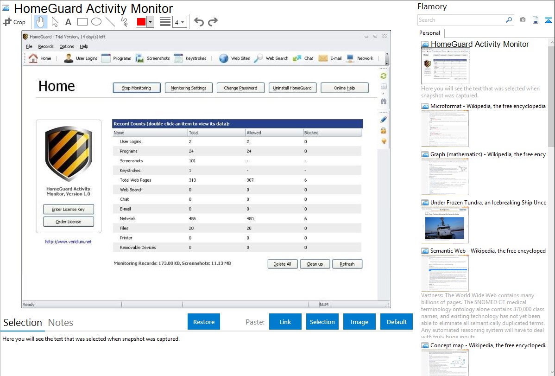Open the Semantic Web snapshot thumbnail
The height and width of the screenshot is (376, 555).
[x=445, y=273]
